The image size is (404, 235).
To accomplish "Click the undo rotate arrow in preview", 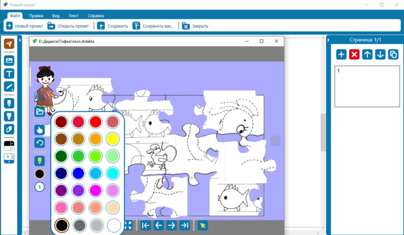I will [x=39, y=143].
